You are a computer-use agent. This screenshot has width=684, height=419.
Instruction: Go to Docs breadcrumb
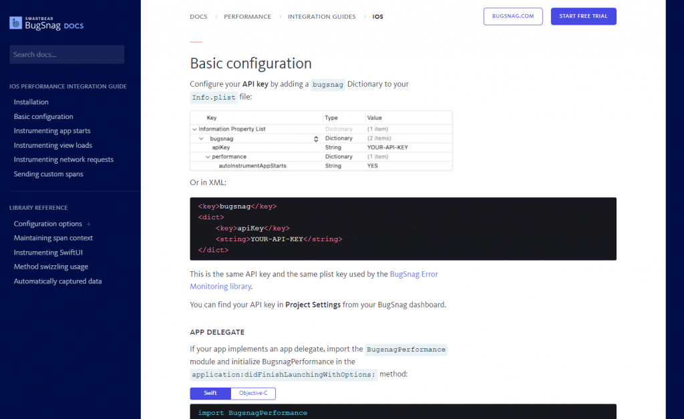point(198,17)
